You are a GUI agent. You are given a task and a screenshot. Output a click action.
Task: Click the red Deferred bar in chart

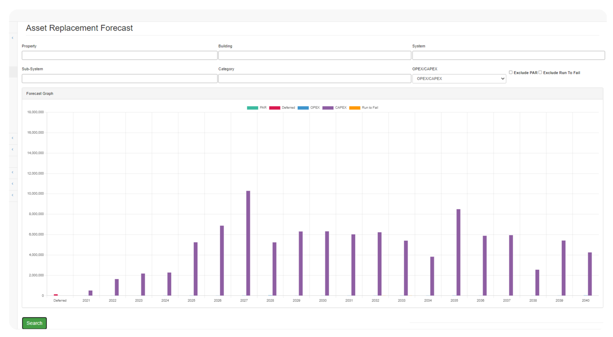pyautogui.click(x=56, y=295)
